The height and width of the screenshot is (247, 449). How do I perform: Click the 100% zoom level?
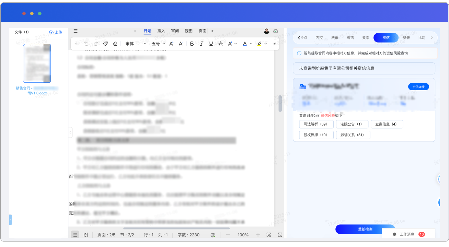(243, 235)
